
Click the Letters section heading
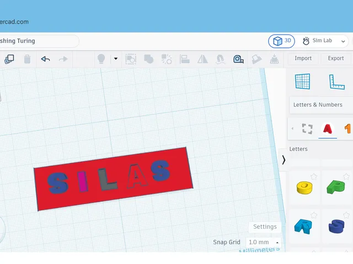[x=298, y=149]
